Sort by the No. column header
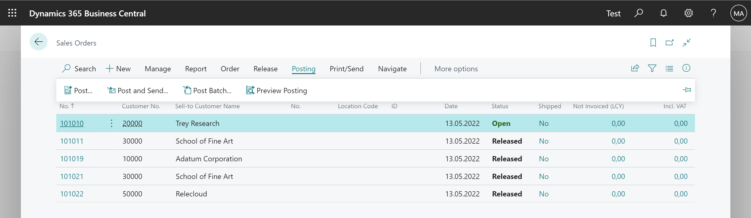The image size is (751, 218). [x=67, y=106]
